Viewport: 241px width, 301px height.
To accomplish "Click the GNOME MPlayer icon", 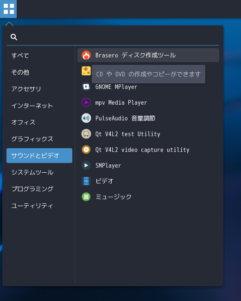I will (x=86, y=87).
